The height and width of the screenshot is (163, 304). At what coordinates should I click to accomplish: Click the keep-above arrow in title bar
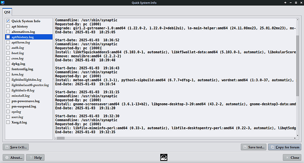(285, 3)
